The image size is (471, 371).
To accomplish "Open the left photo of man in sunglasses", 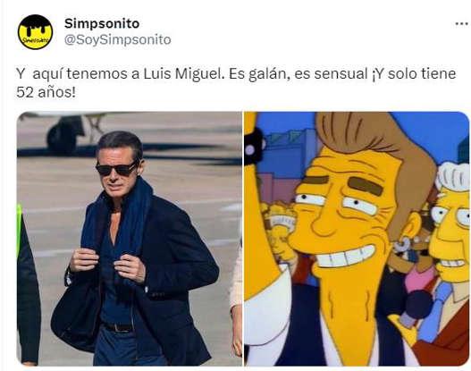I will click(130, 239).
